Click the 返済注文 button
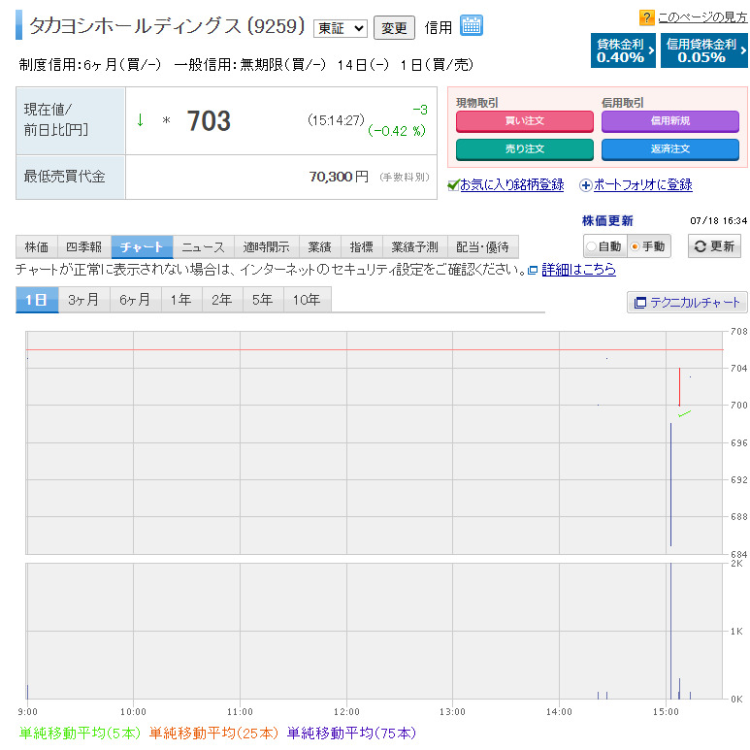Viewport: 750px width, 750px height. [670, 149]
